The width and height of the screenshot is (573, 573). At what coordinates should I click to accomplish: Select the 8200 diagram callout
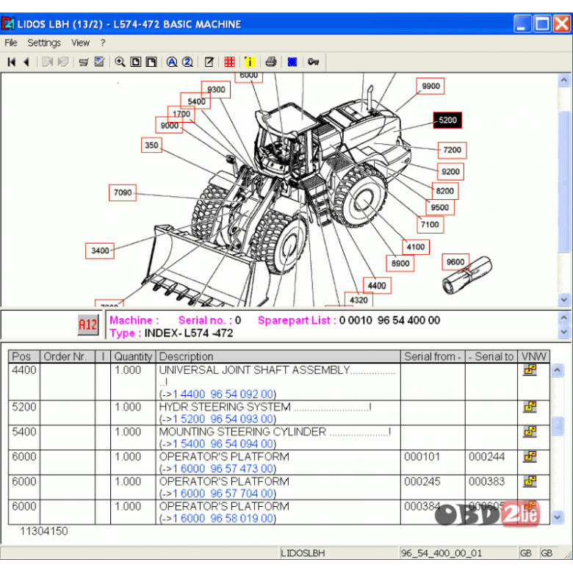444,191
